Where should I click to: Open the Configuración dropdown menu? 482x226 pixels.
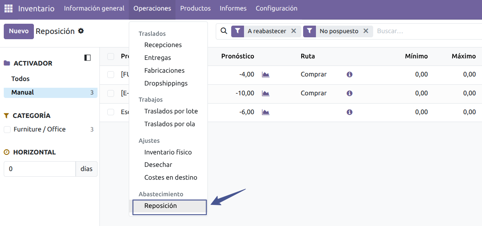tap(276, 8)
